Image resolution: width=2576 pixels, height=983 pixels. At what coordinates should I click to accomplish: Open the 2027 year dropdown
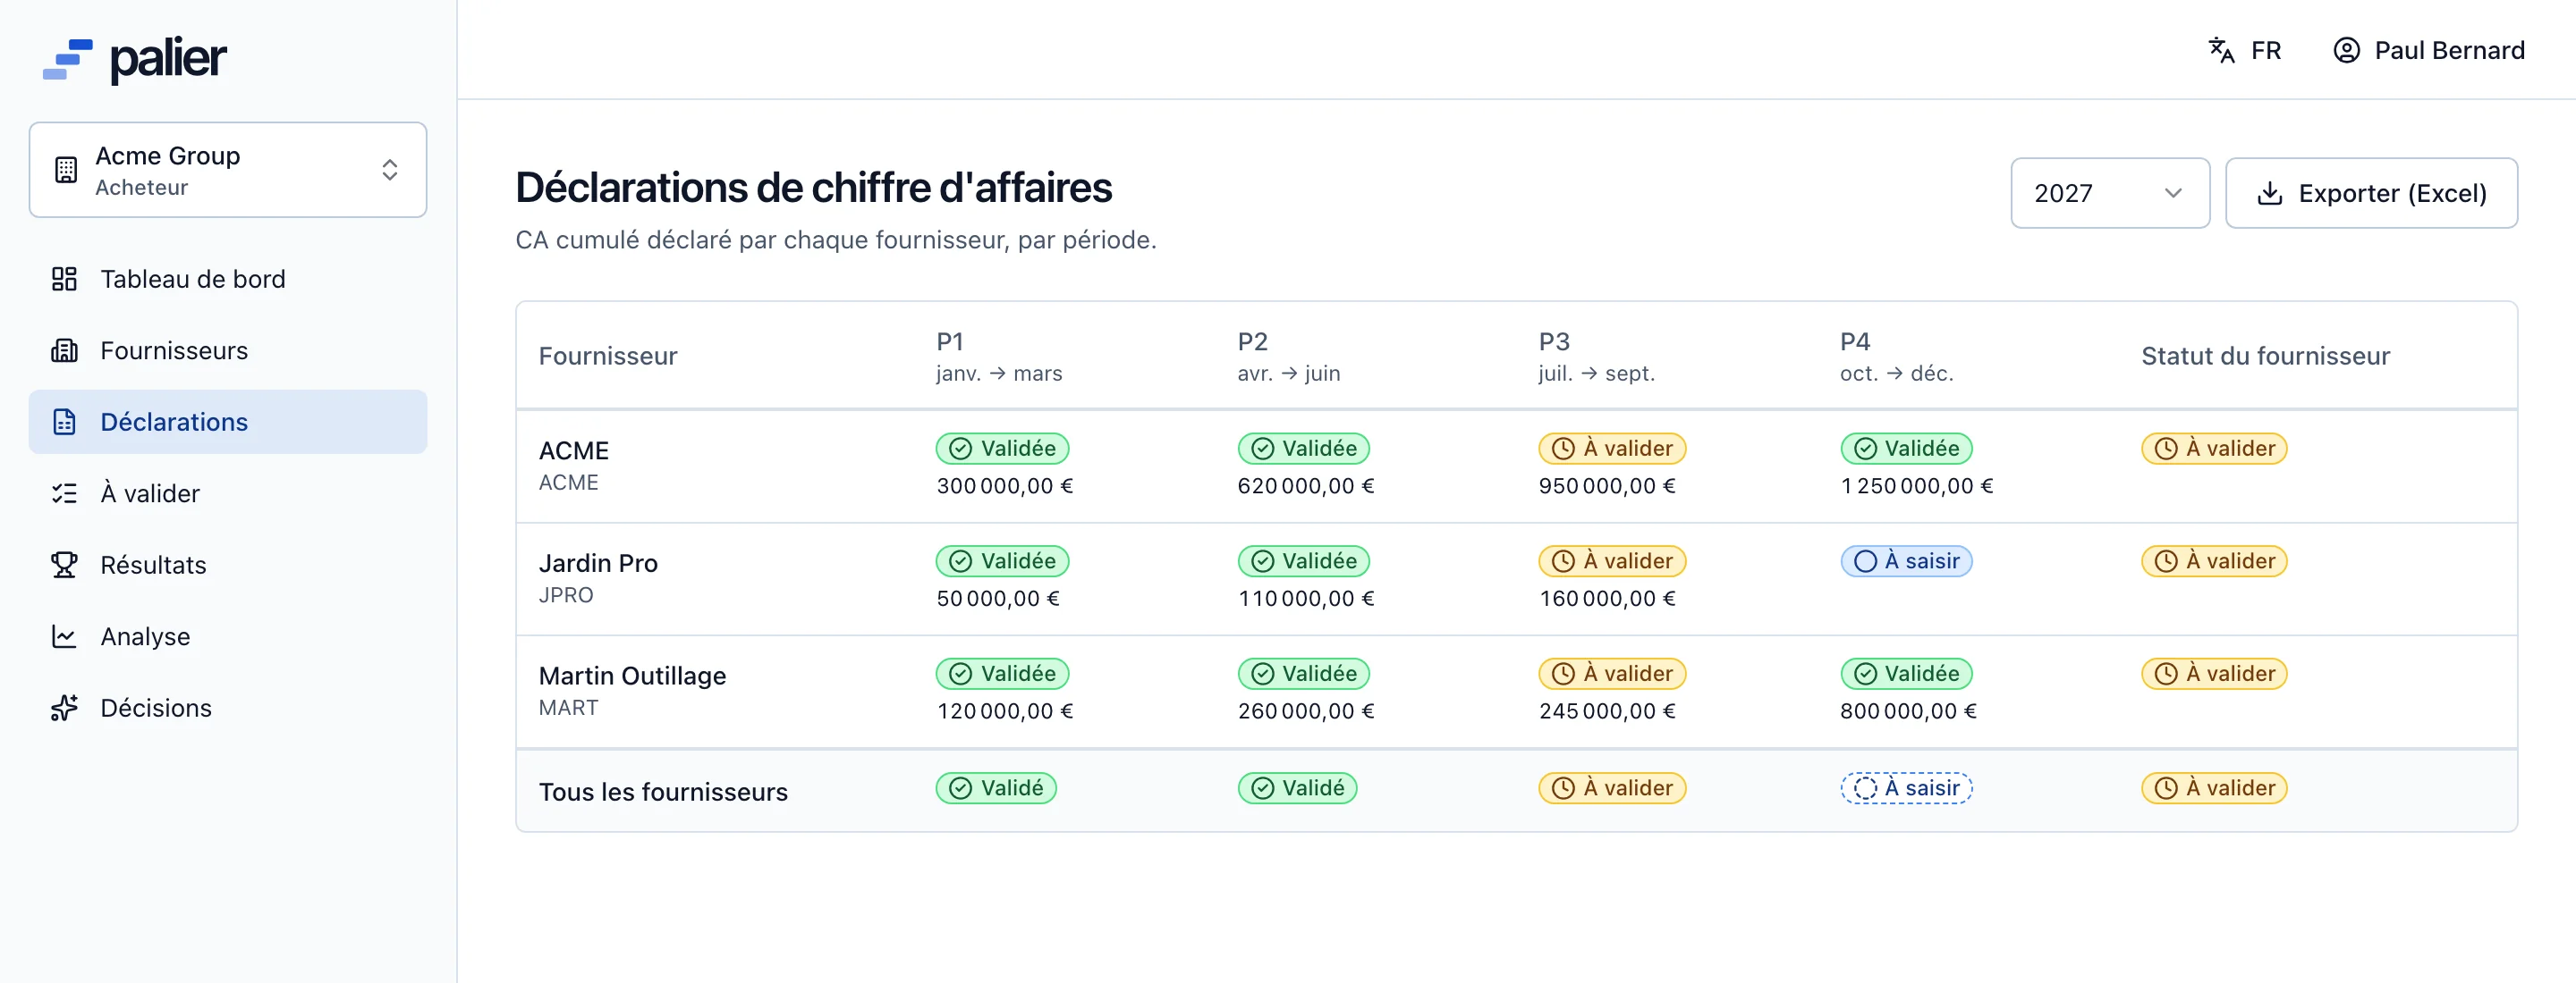tap(2110, 193)
